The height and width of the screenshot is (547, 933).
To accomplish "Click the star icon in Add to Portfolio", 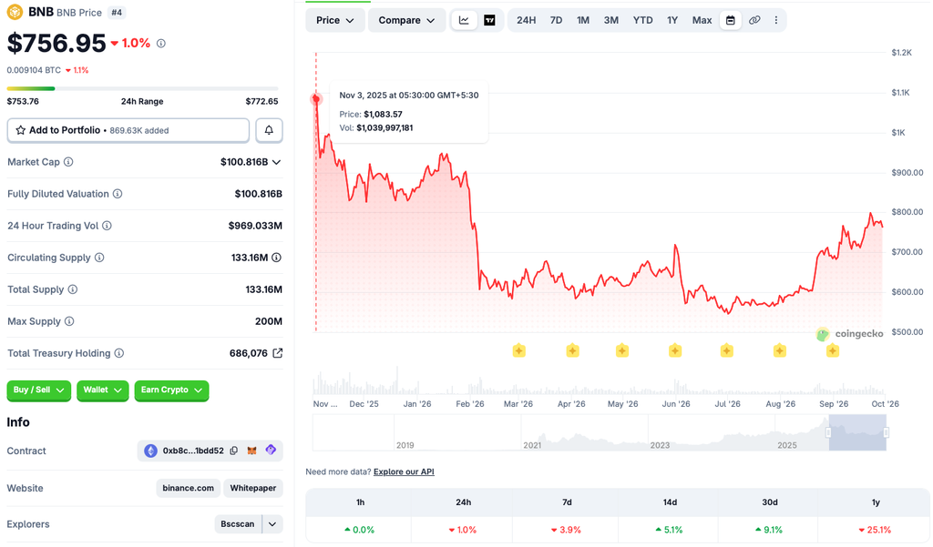I will (21, 130).
